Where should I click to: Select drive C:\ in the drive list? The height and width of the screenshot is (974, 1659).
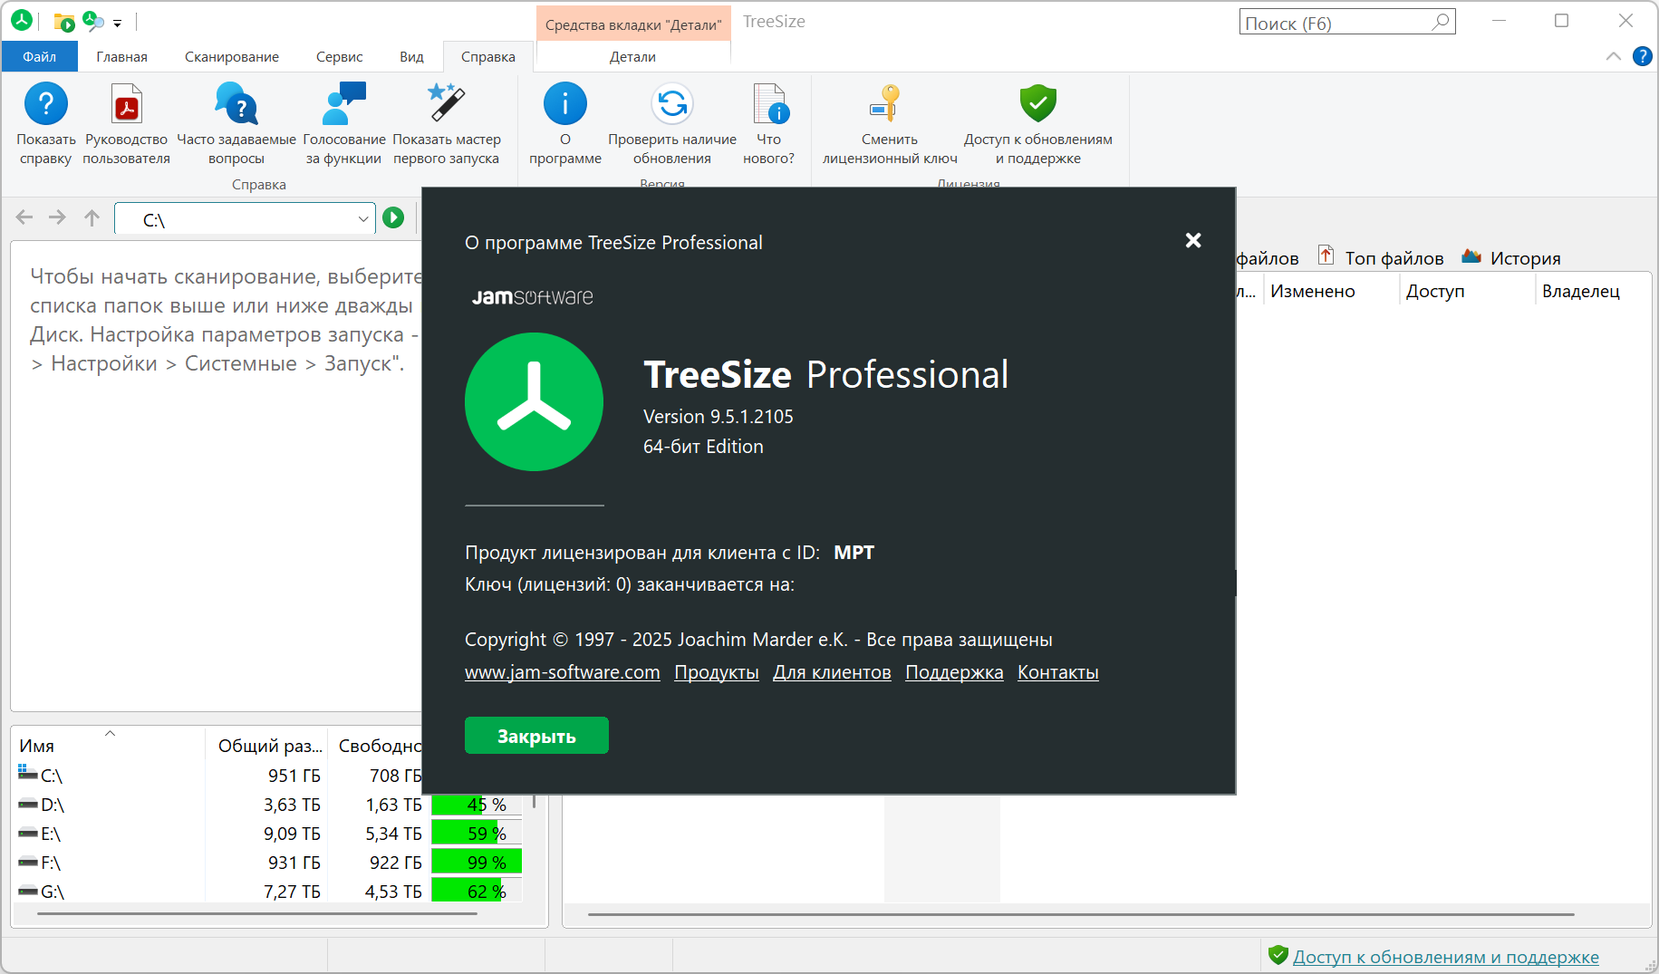point(52,776)
